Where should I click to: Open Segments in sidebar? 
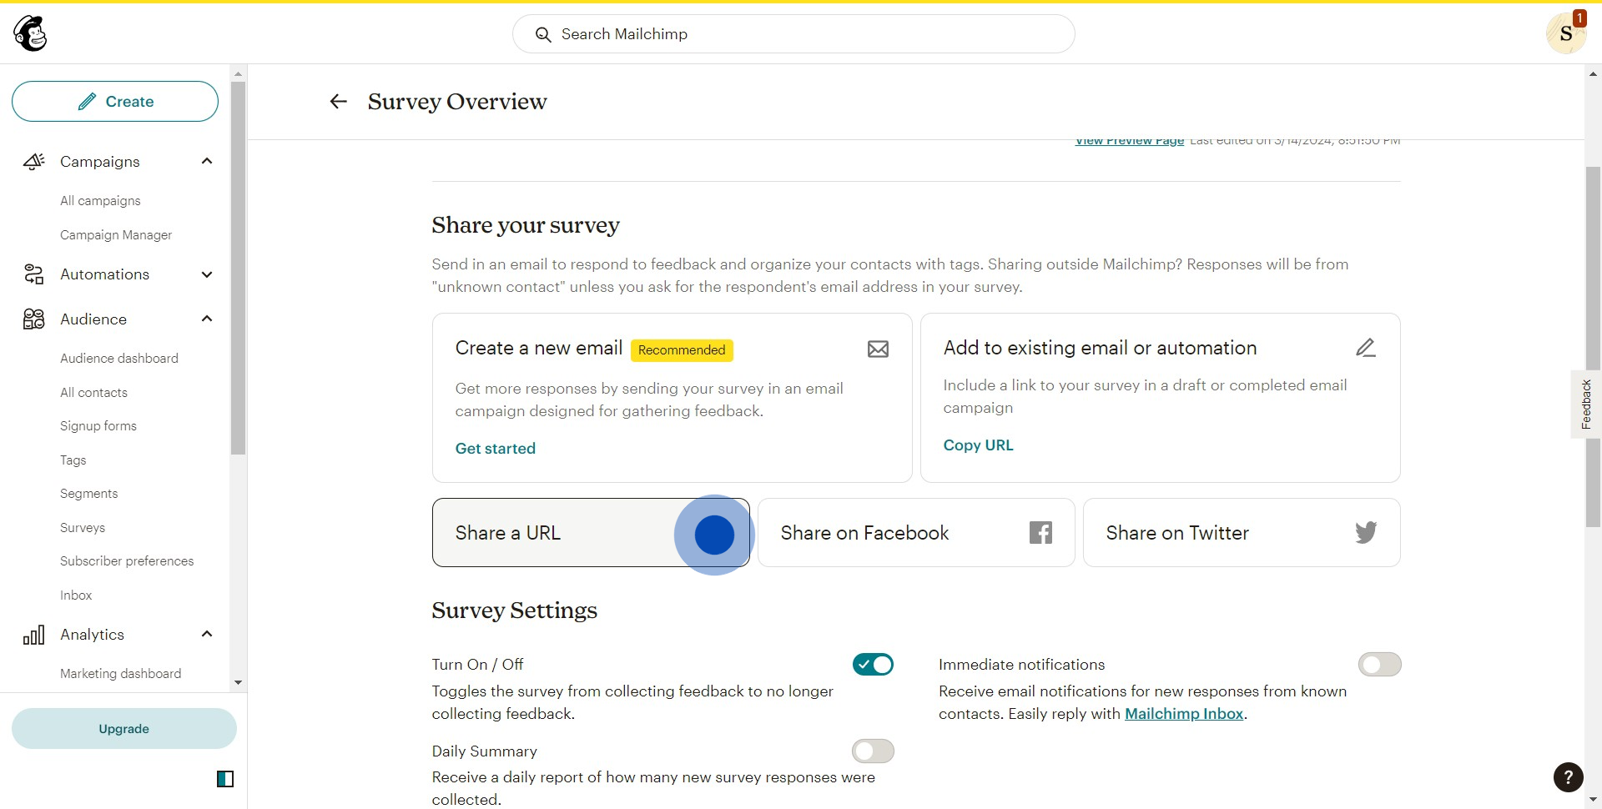click(89, 494)
